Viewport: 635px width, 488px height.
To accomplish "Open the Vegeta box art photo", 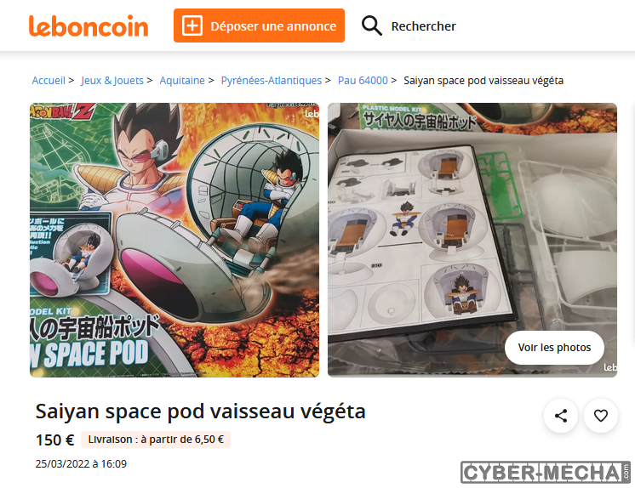I will tap(174, 240).
